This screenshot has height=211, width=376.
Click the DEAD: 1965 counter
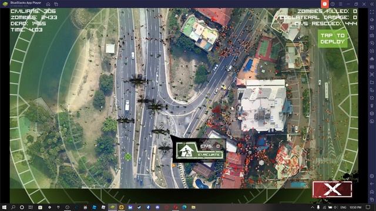coord(28,23)
